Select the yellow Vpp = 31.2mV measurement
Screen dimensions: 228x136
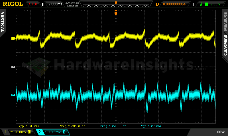tap(29, 126)
